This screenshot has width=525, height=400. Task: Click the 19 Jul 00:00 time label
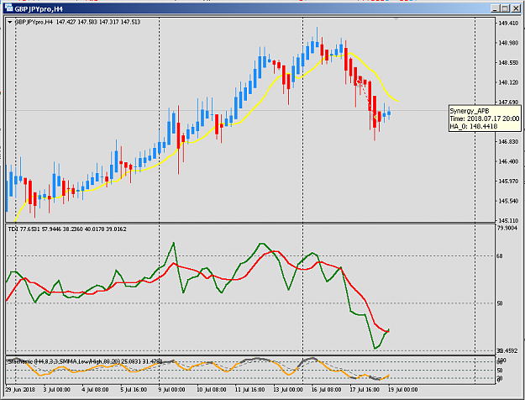tap(403, 390)
